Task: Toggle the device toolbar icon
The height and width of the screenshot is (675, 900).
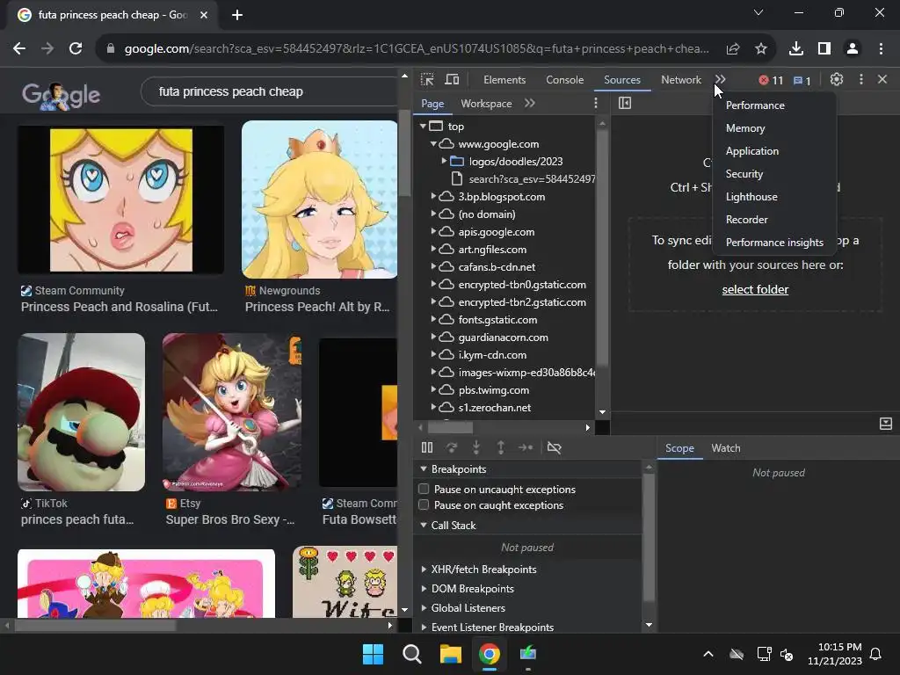Action: [x=453, y=80]
